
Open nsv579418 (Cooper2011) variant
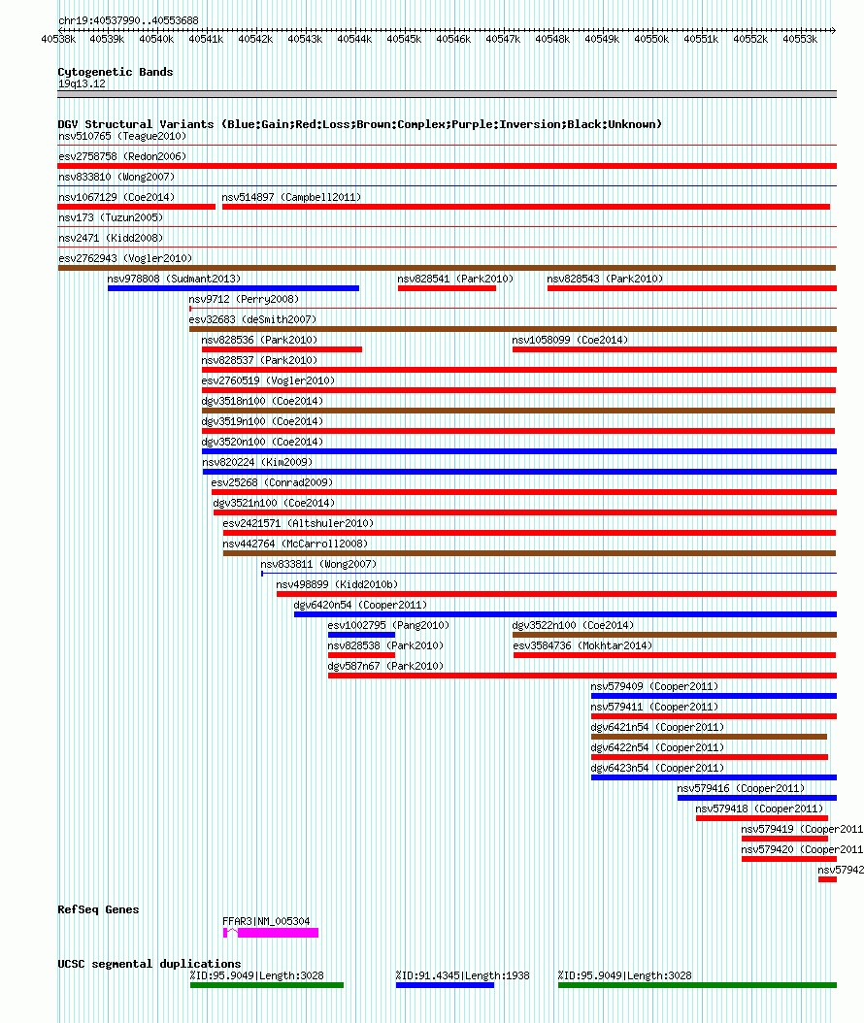[x=762, y=818]
